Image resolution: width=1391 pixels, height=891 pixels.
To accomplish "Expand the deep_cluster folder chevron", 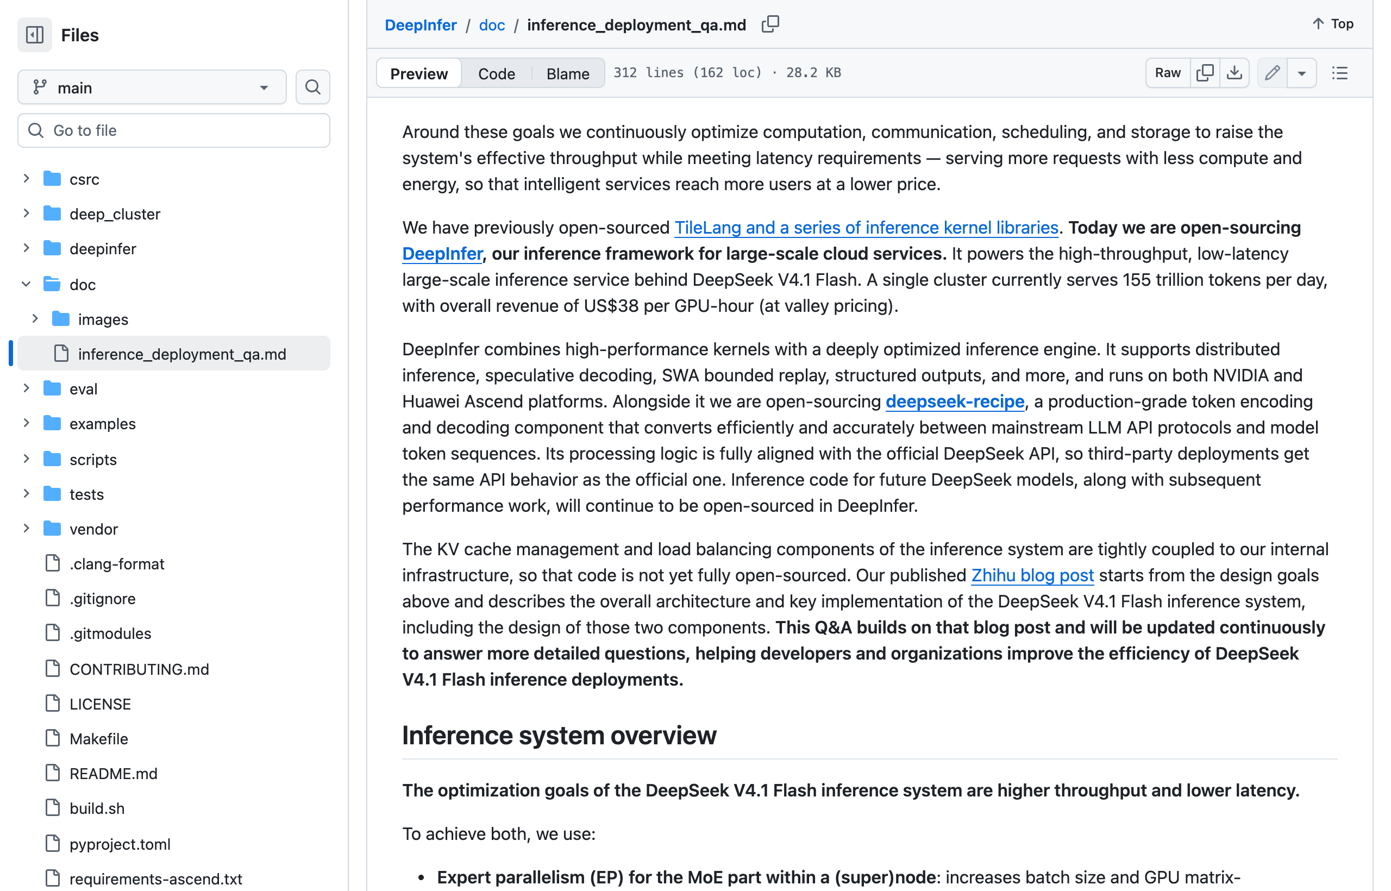I will (x=26, y=214).
